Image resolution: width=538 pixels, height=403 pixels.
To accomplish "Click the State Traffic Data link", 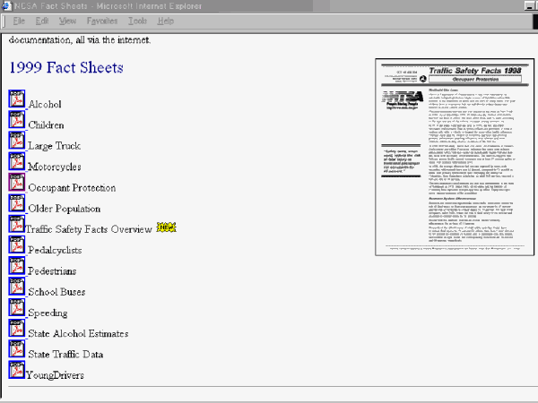I will click(x=65, y=355).
